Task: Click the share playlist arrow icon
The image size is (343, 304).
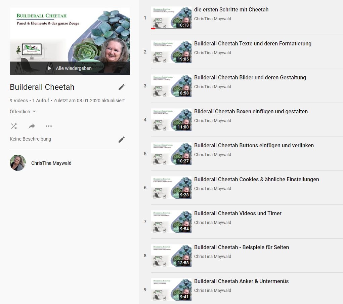Action: tap(32, 126)
